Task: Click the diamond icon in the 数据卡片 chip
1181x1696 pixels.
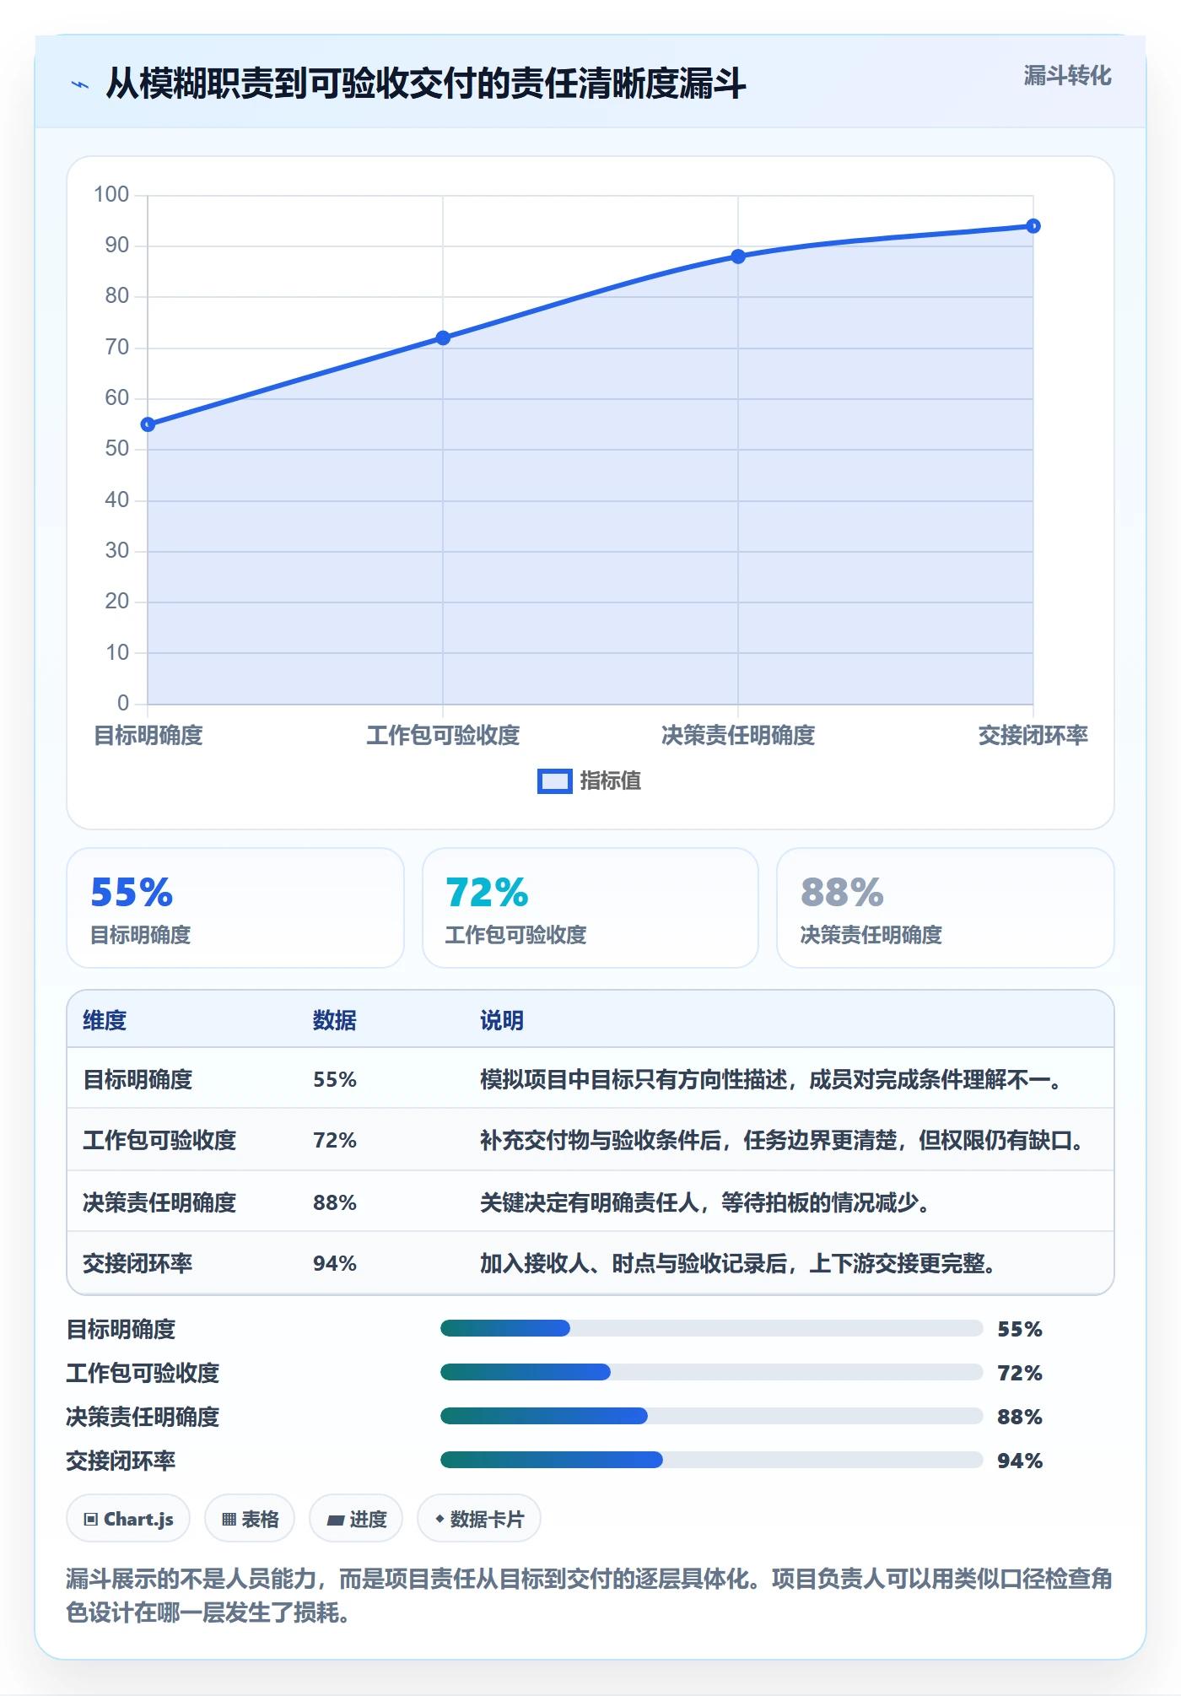Action: 440,1519
